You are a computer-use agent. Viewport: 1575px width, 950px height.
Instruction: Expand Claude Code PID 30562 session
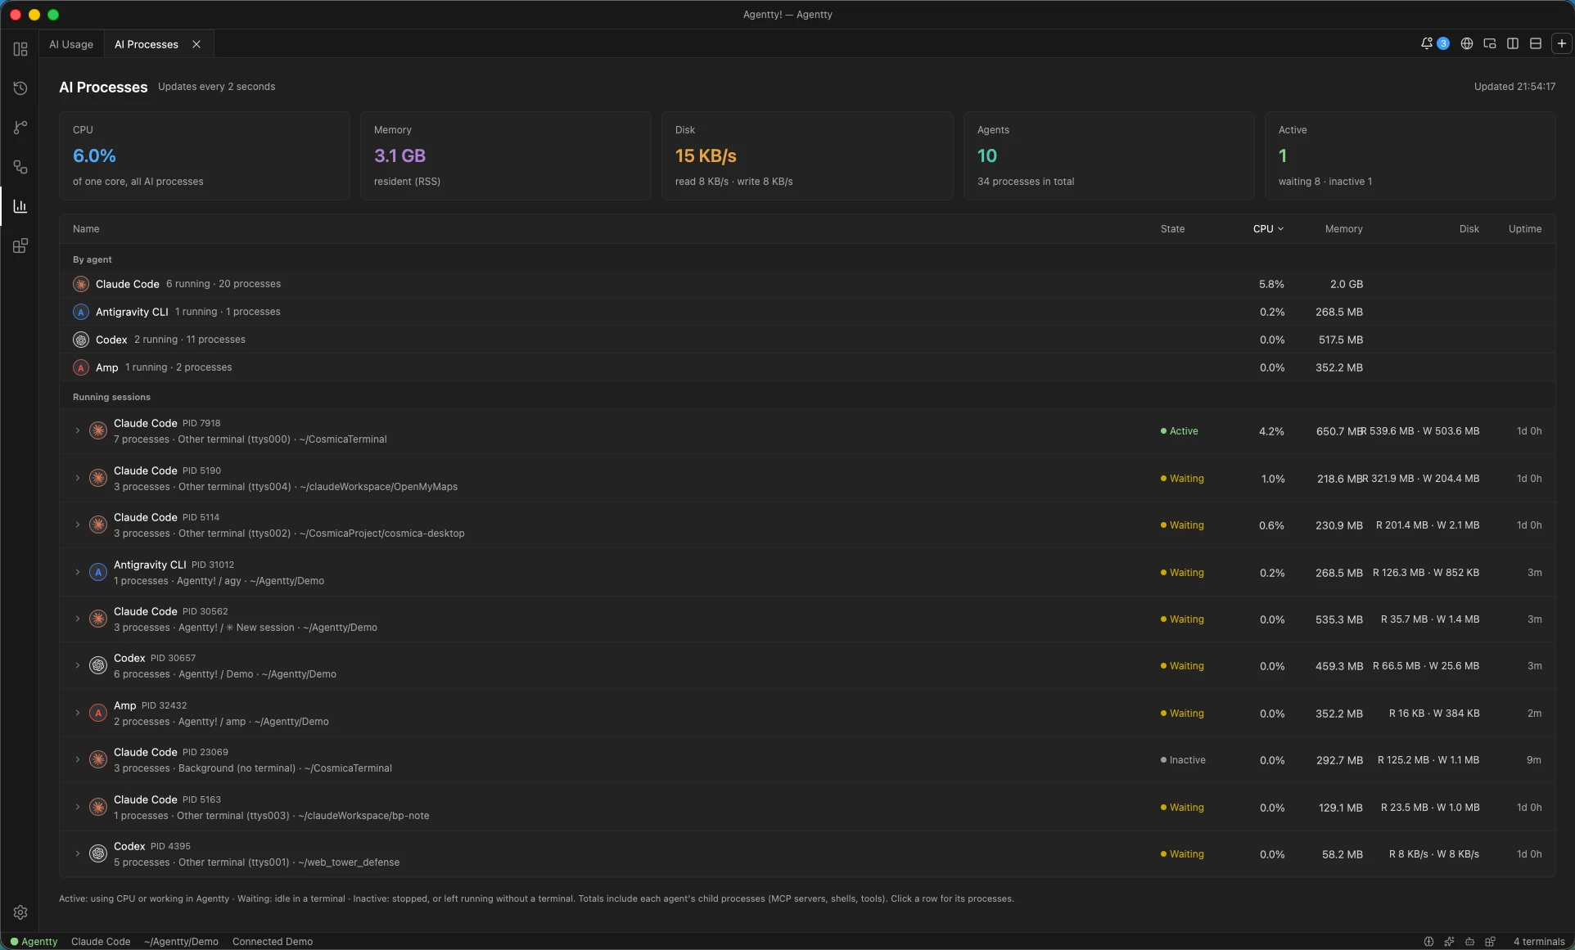pos(78,619)
